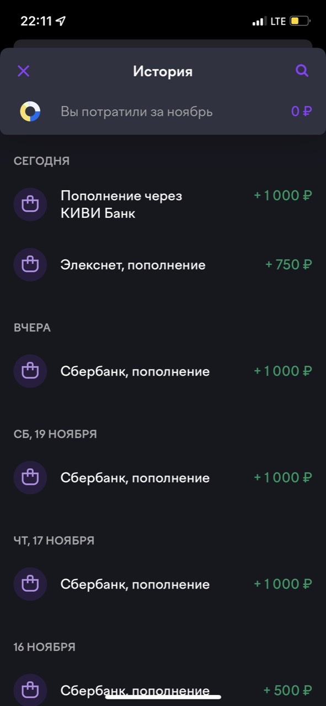The width and height of the screenshot is (326, 706).
Task: Click the bag icon of КИВИ Банк top-up
Action: [x=30, y=204]
